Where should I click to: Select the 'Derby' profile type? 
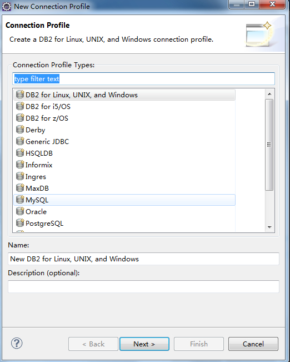[124, 130]
